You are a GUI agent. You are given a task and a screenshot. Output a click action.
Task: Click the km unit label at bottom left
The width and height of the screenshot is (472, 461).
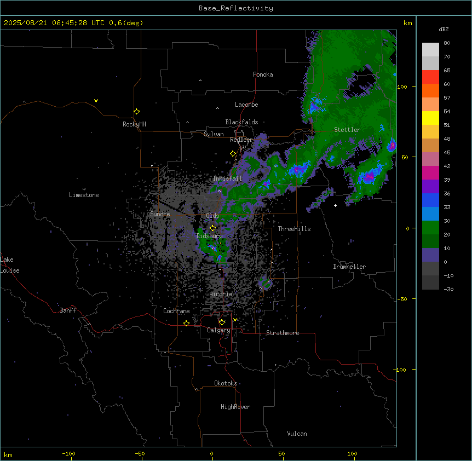click(8, 454)
